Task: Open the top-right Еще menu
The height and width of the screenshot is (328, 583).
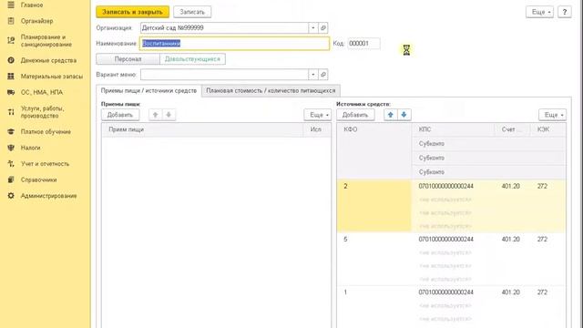Action: (x=540, y=12)
